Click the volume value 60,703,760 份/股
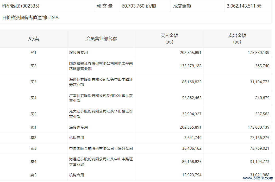 (139, 6)
